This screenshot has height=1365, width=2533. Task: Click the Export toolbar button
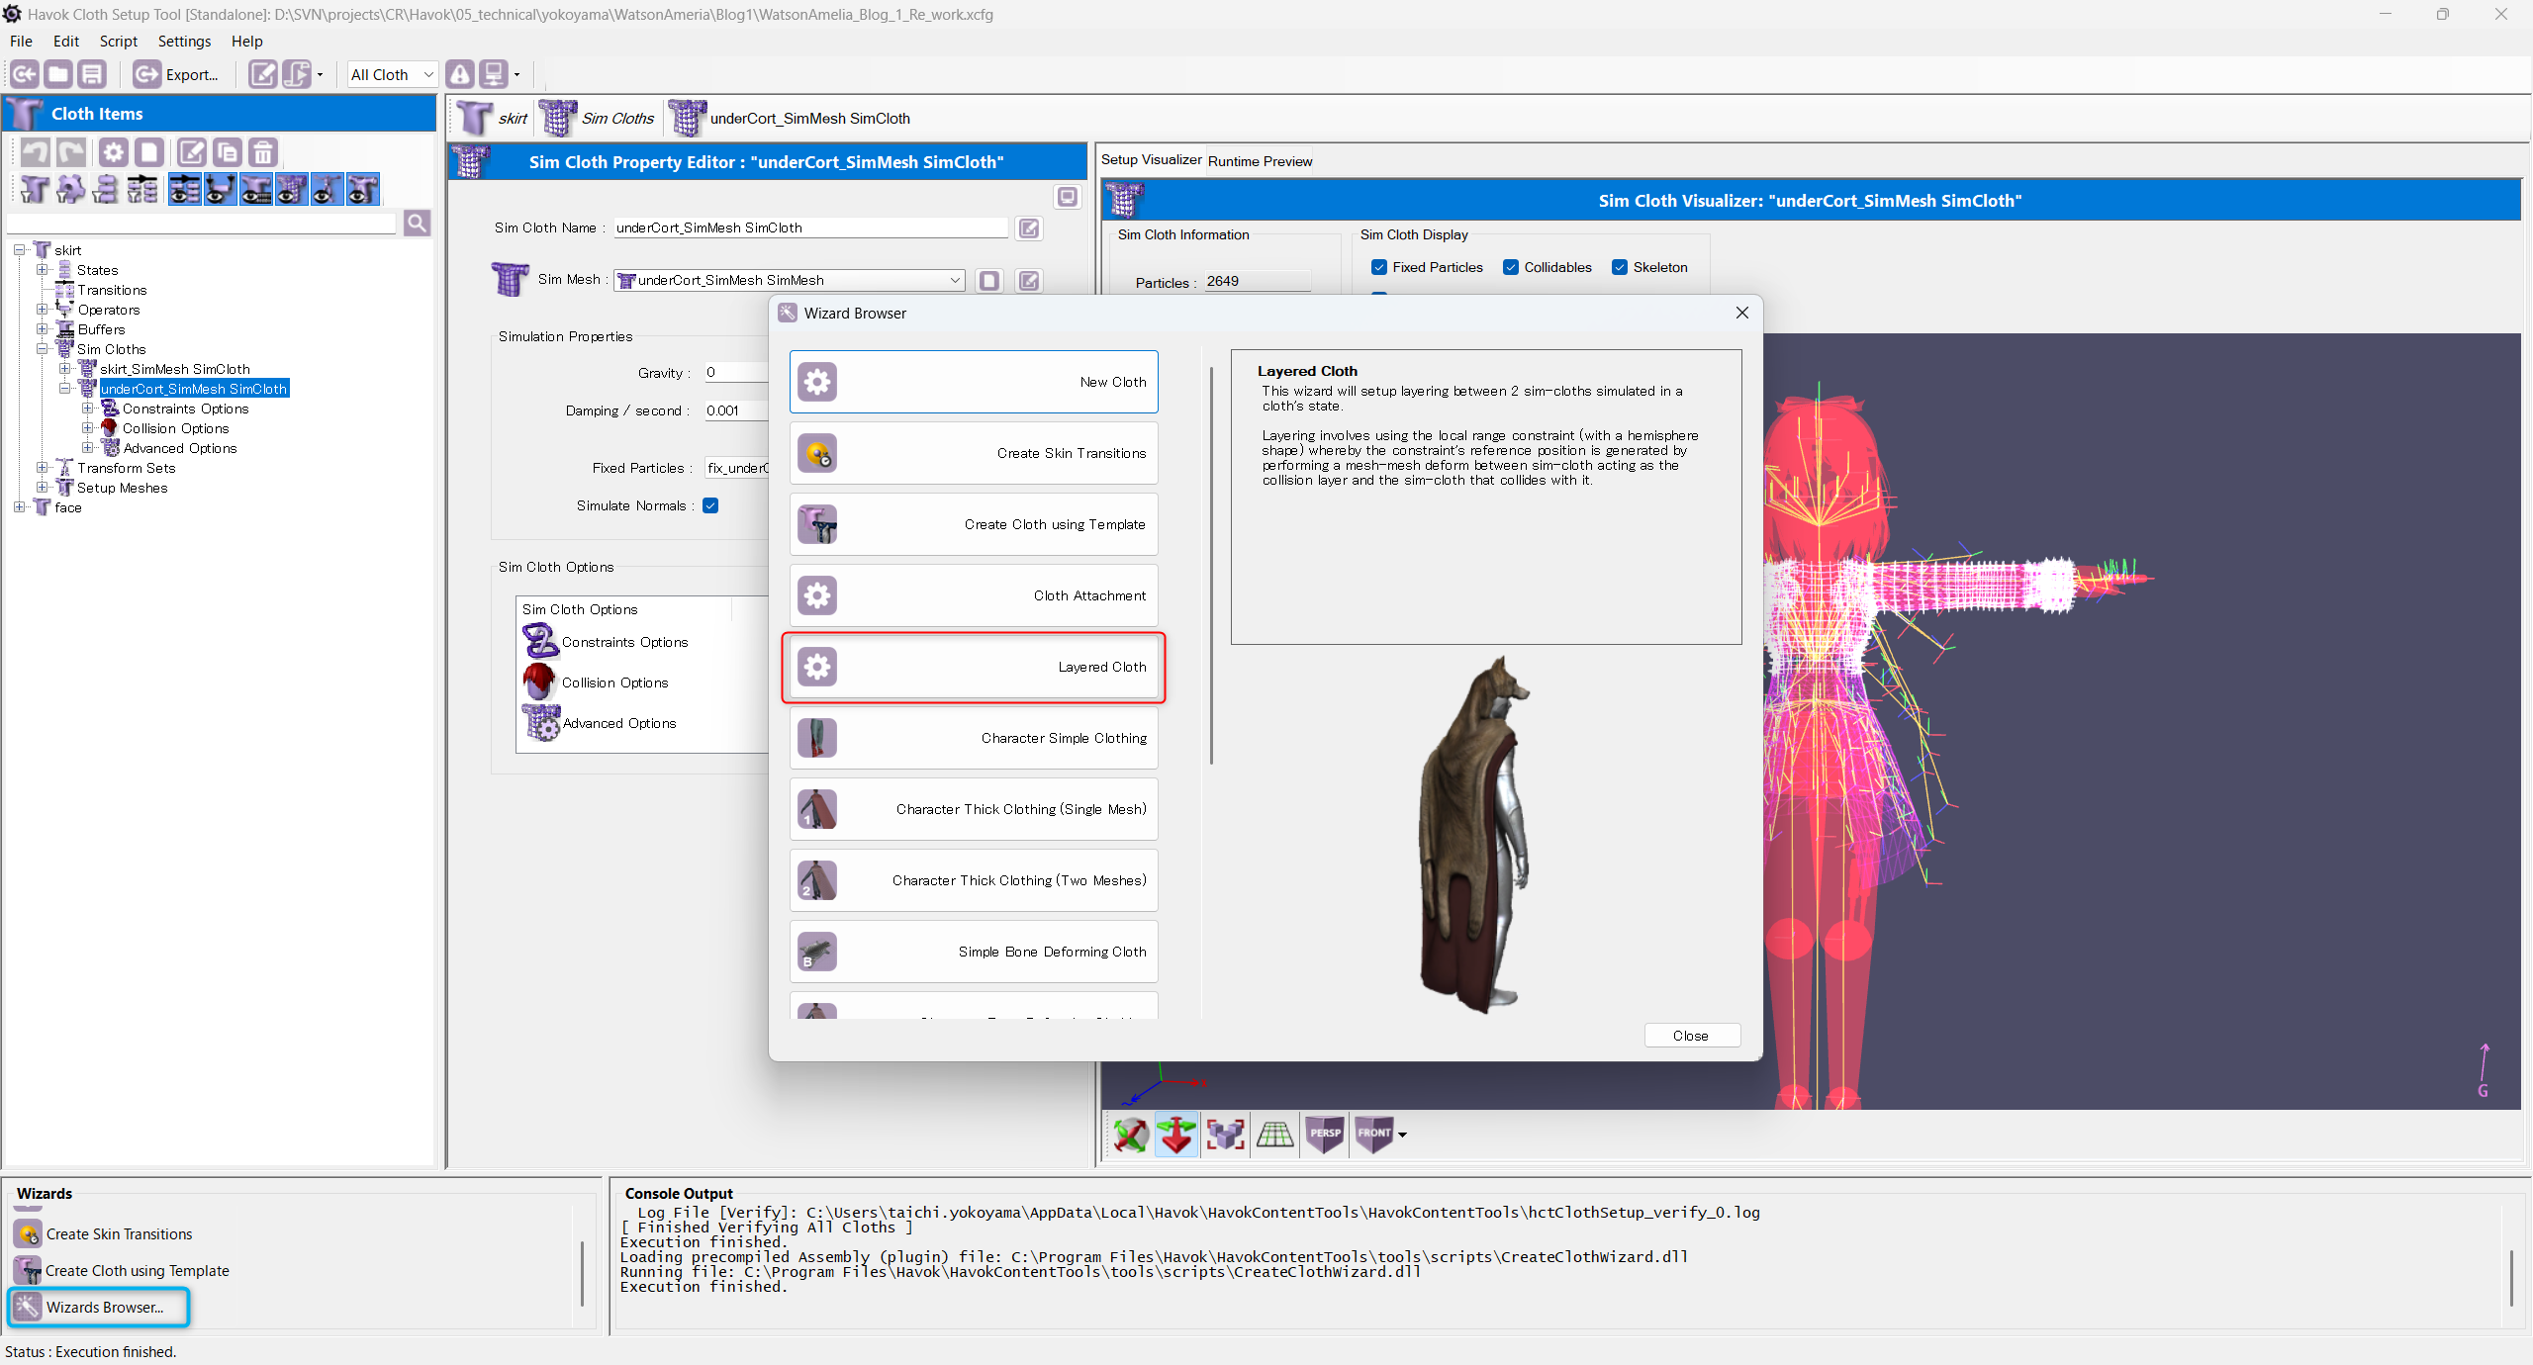177,74
